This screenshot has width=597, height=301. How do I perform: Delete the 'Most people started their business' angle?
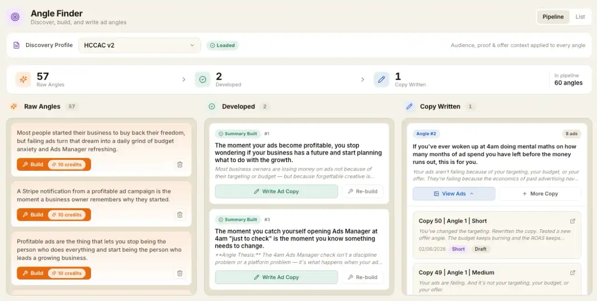click(x=180, y=164)
